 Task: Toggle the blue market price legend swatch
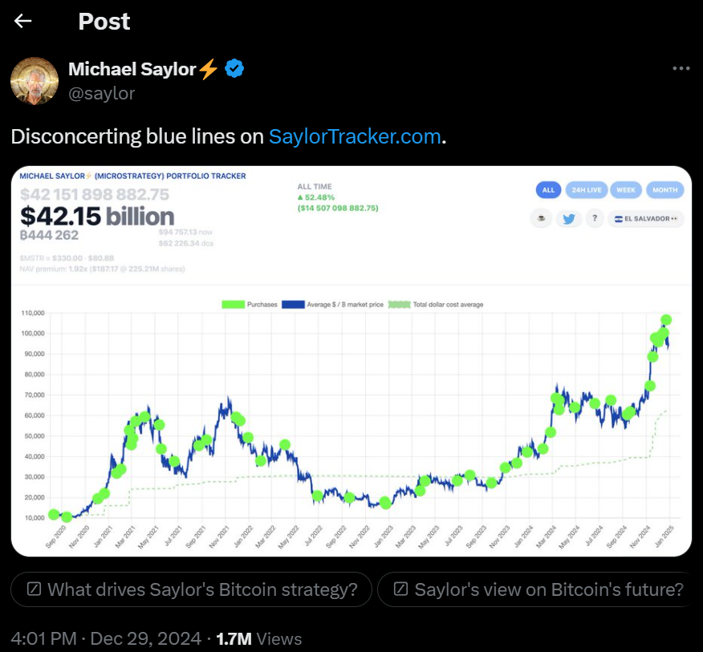293,305
